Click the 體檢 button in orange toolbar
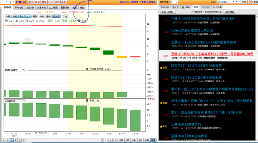This screenshot has height=143, width=258. (44, 2)
